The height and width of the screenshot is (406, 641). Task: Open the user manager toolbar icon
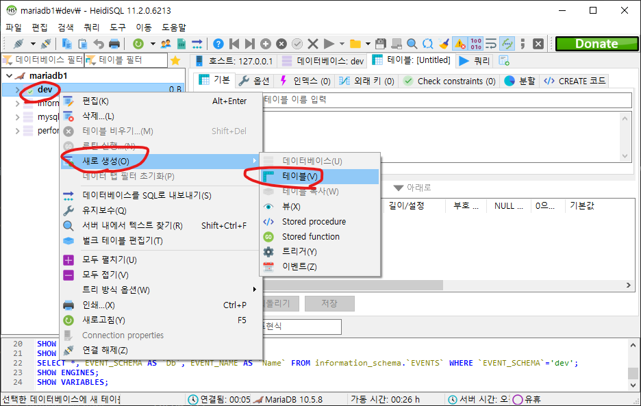pyautogui.click(x=166, y=43)
